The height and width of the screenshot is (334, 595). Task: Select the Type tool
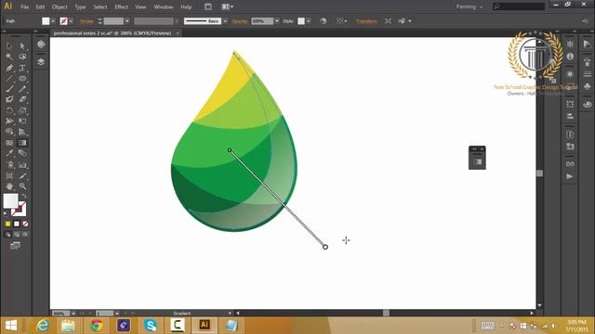pos(22,68)
